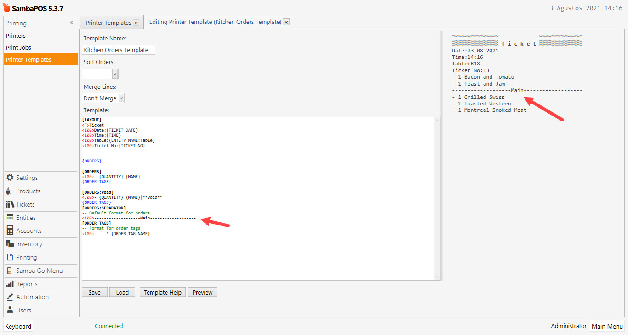
Task: Click the Save button
Action: 94,292
